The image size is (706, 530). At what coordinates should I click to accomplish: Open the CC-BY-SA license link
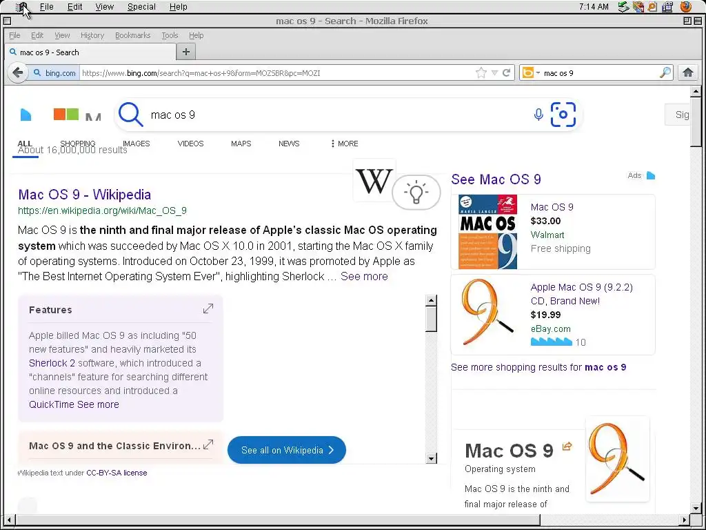(117, 473)
